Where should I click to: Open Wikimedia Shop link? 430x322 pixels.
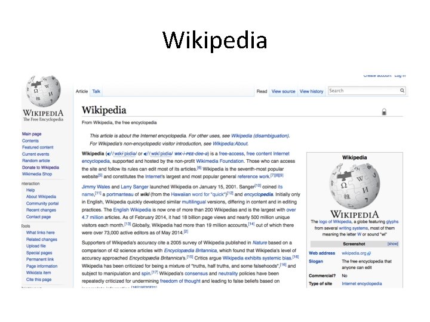coord(37,174)
